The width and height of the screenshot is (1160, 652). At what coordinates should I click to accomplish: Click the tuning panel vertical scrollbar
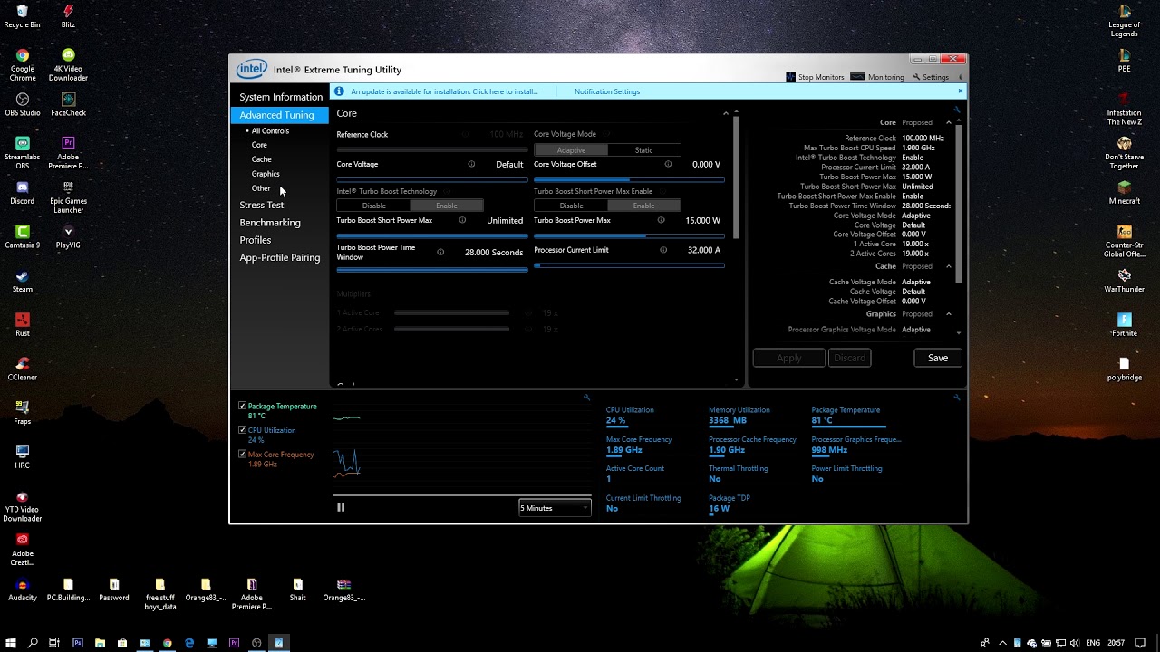[736, 177]
